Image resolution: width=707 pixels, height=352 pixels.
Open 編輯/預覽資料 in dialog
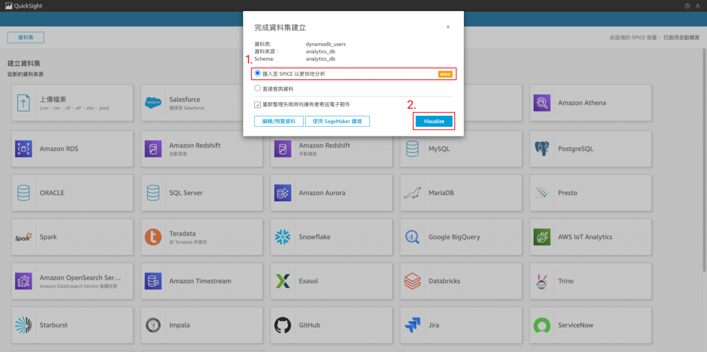point(279,121)
